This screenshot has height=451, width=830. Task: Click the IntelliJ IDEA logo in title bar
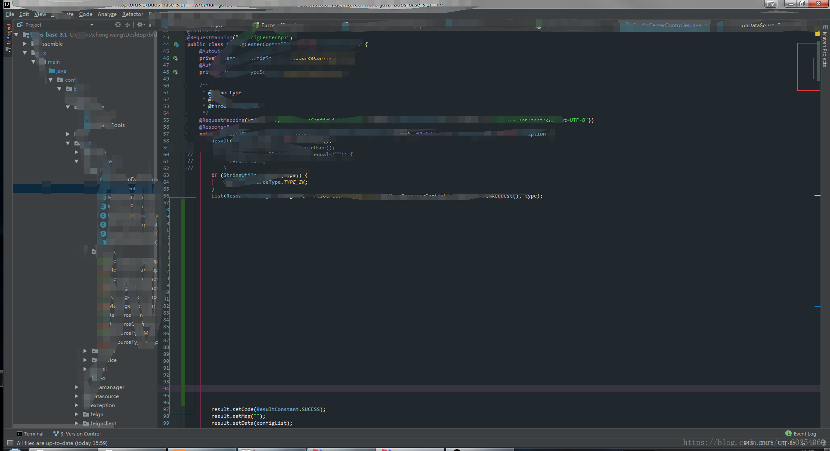click(6, 4)
